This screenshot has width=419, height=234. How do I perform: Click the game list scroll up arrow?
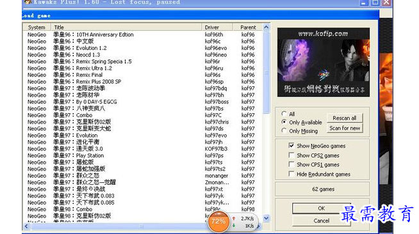click(266, 27)
